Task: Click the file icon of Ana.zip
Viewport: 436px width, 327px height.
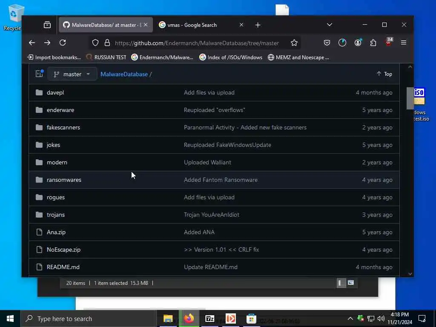Action: coord(39,232)
